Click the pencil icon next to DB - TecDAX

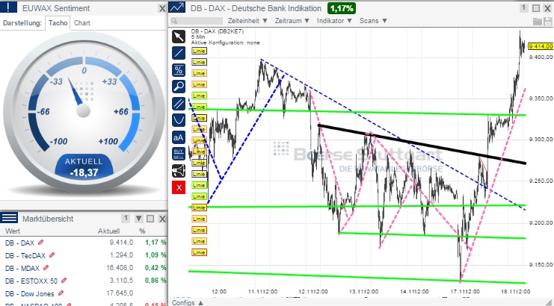(x=52, y=255)
